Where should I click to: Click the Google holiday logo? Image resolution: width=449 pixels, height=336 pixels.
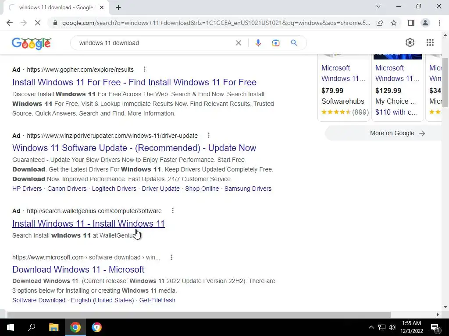[x=32, y=43]
